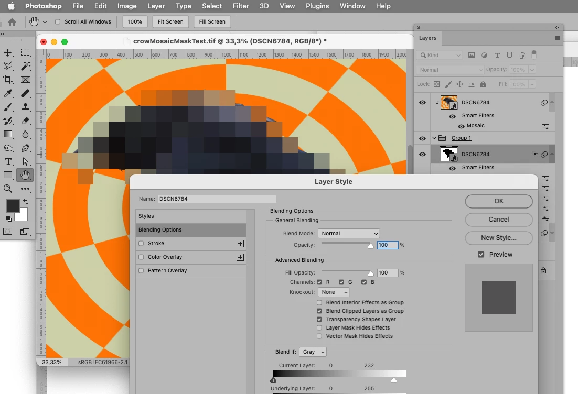Open the Plugins menu

click(x=317, y=6)
